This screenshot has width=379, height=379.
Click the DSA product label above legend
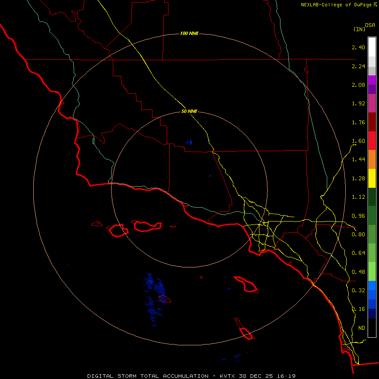[370, 25]
